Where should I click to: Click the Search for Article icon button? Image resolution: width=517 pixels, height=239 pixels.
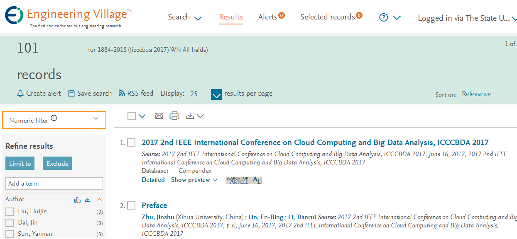244,180
